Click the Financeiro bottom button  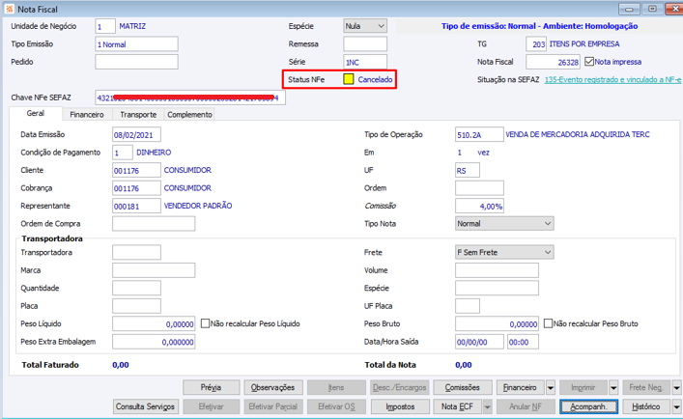520,387
